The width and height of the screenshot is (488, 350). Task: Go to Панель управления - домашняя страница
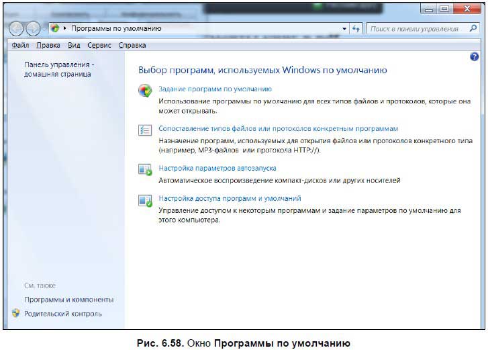[x=59, y=69]
